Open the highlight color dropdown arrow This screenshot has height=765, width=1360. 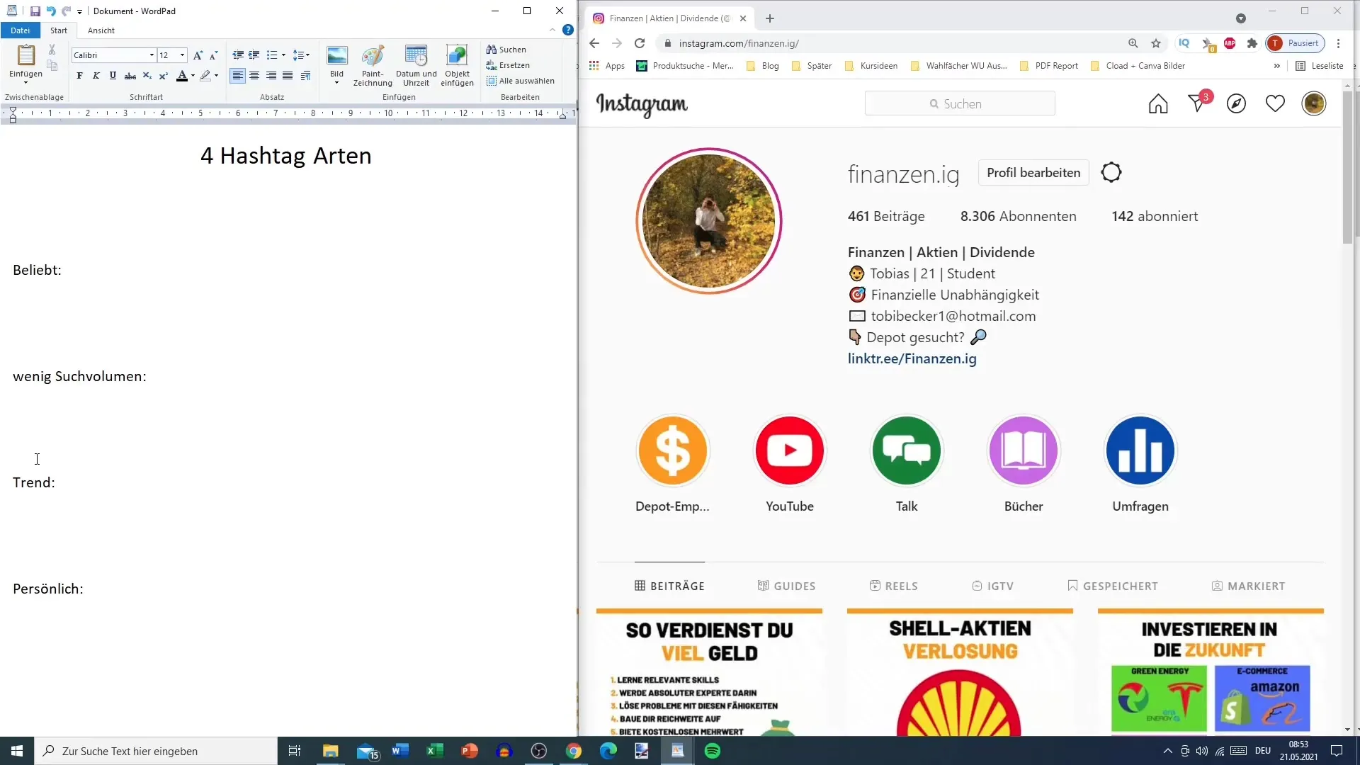point(216,76)
